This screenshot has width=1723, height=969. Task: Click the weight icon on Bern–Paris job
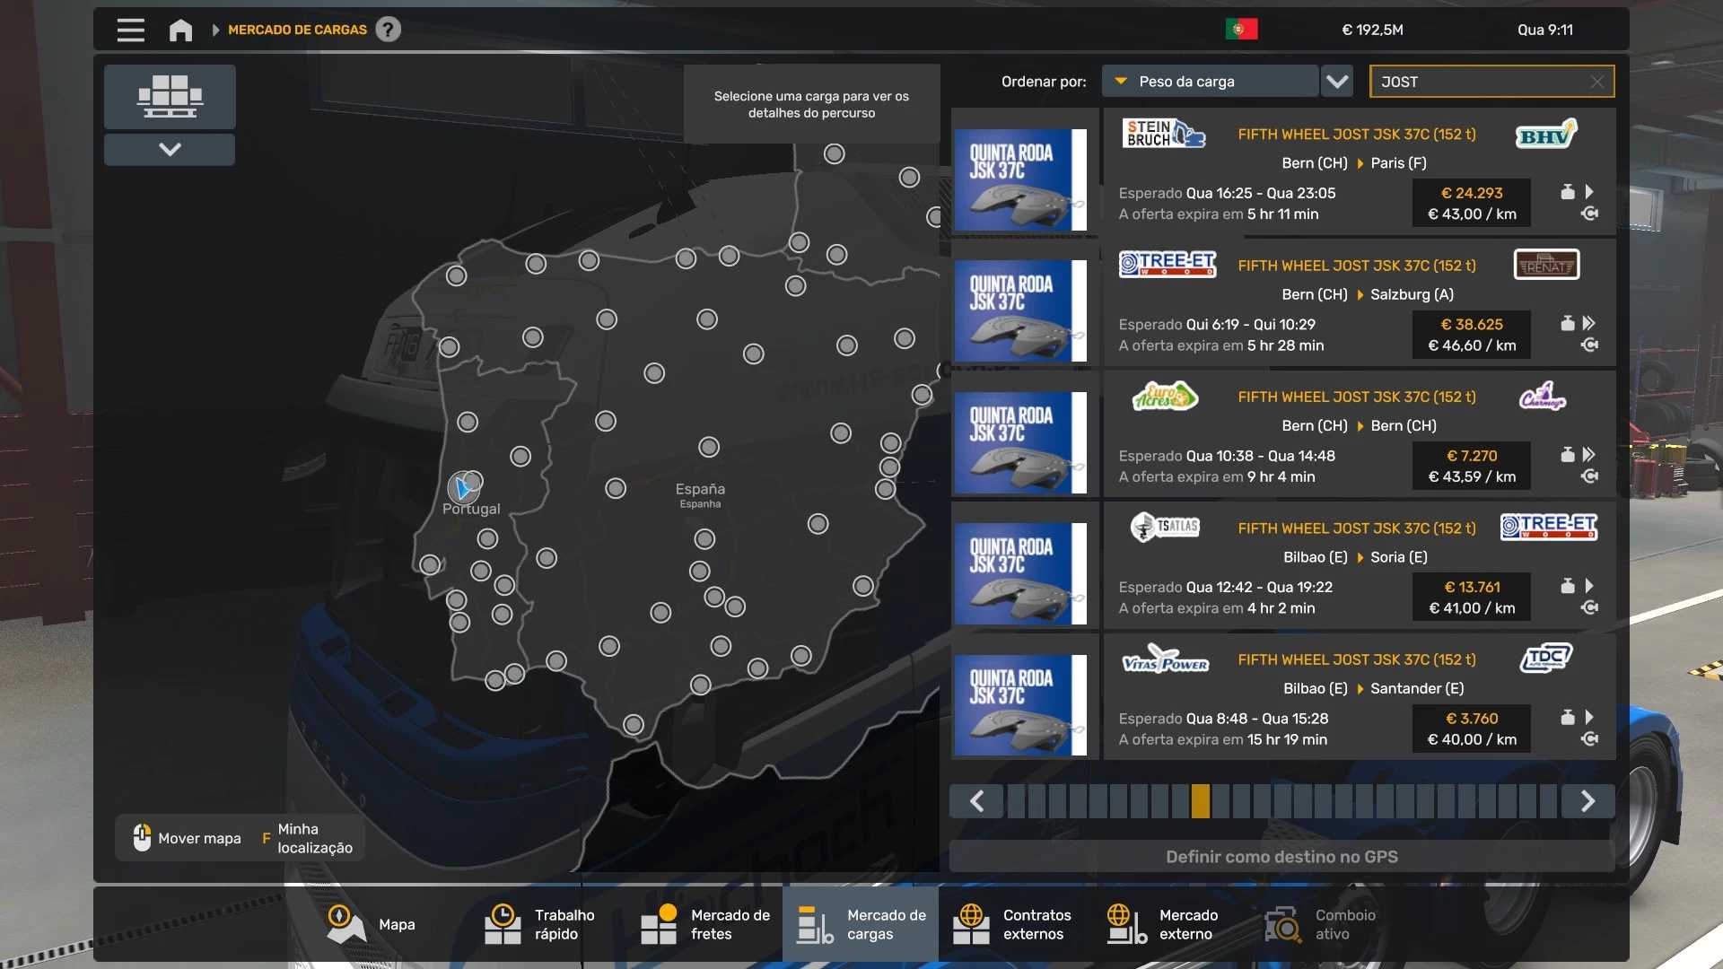pos(1567,192)
